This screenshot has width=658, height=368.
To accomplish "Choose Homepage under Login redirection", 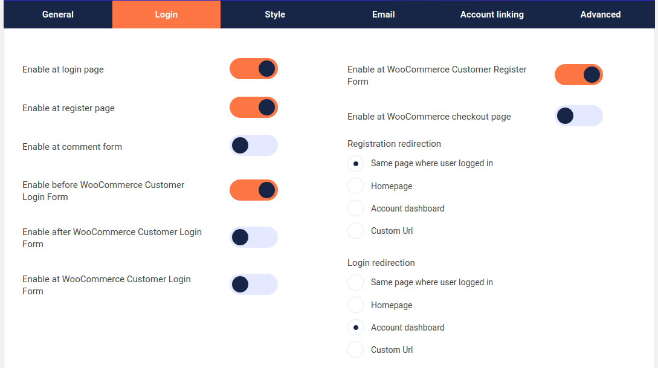I will (x=355, y=305).
